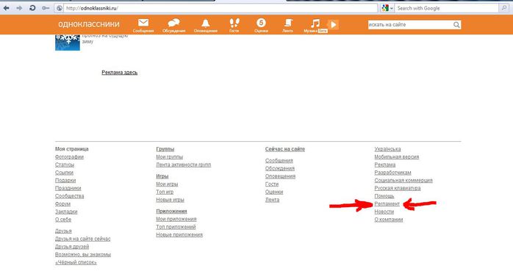
Task: Go forward with the browser forward arrow
Action: pyautogui.click(x=19, y=8)
